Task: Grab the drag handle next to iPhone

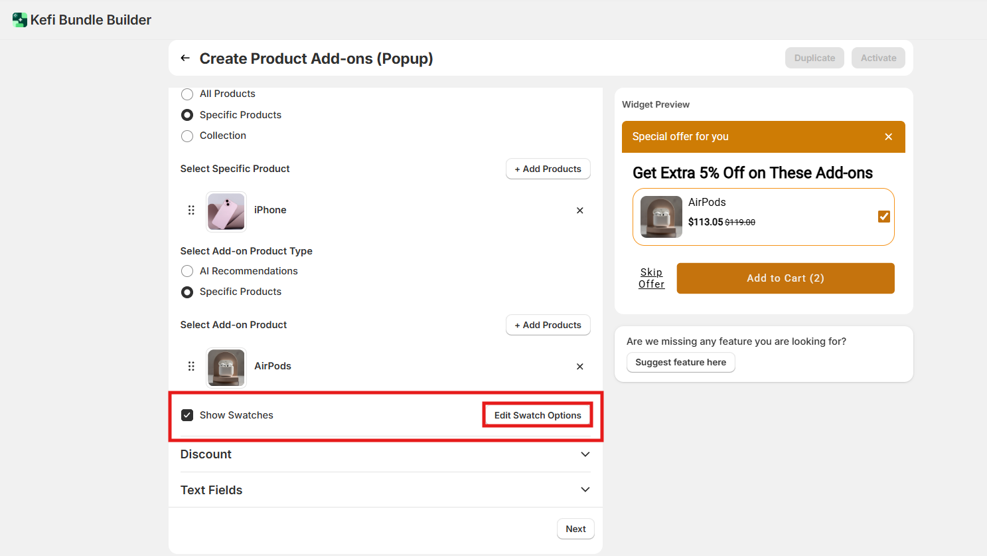Action: pyautogui.click(x=191, y=210)
